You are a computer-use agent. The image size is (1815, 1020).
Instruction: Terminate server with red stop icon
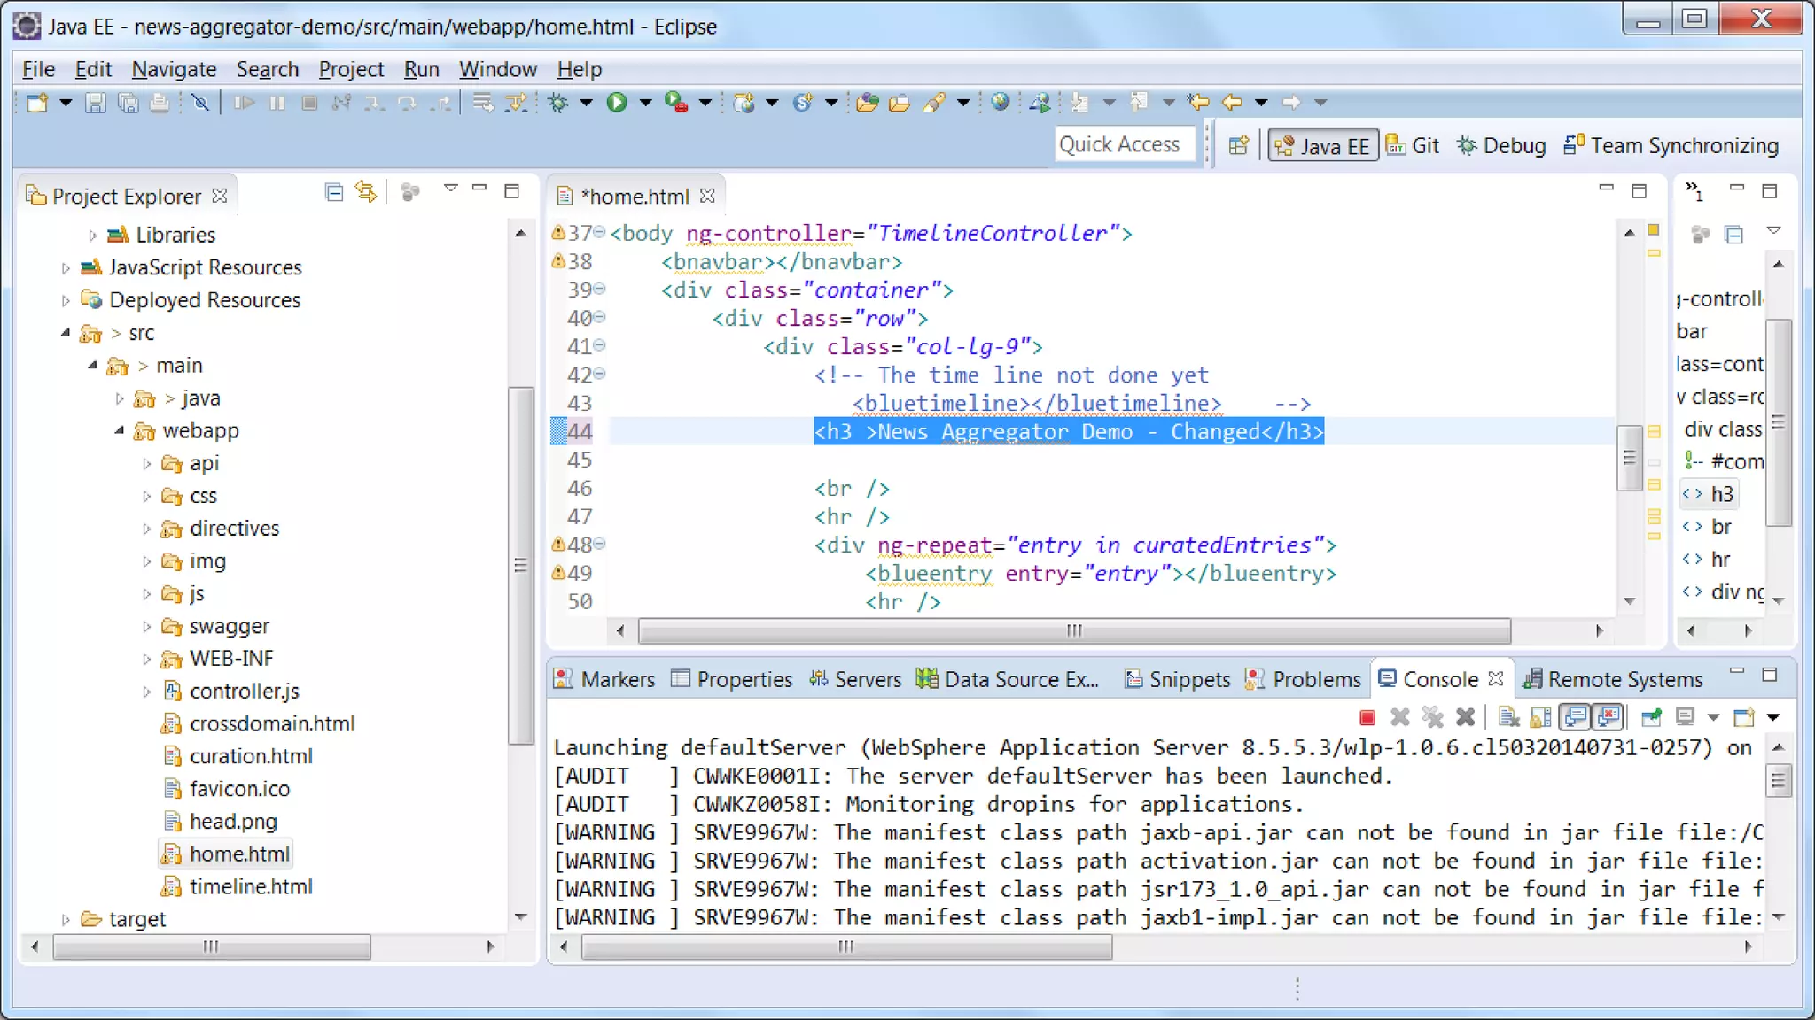point(1367,717)
